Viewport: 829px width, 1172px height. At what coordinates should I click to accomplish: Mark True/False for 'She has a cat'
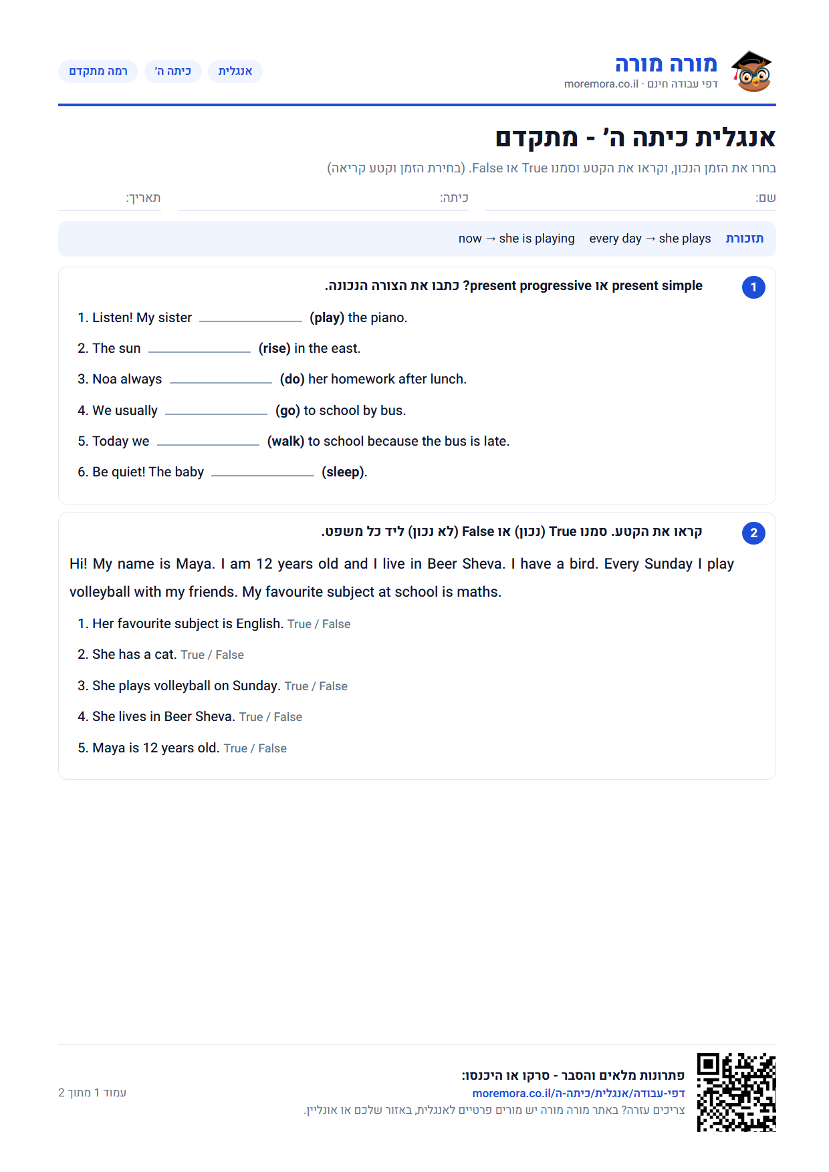point(212,655)
